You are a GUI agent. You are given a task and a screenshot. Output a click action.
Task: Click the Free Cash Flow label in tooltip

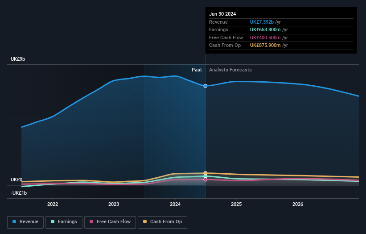click(226, 38)
